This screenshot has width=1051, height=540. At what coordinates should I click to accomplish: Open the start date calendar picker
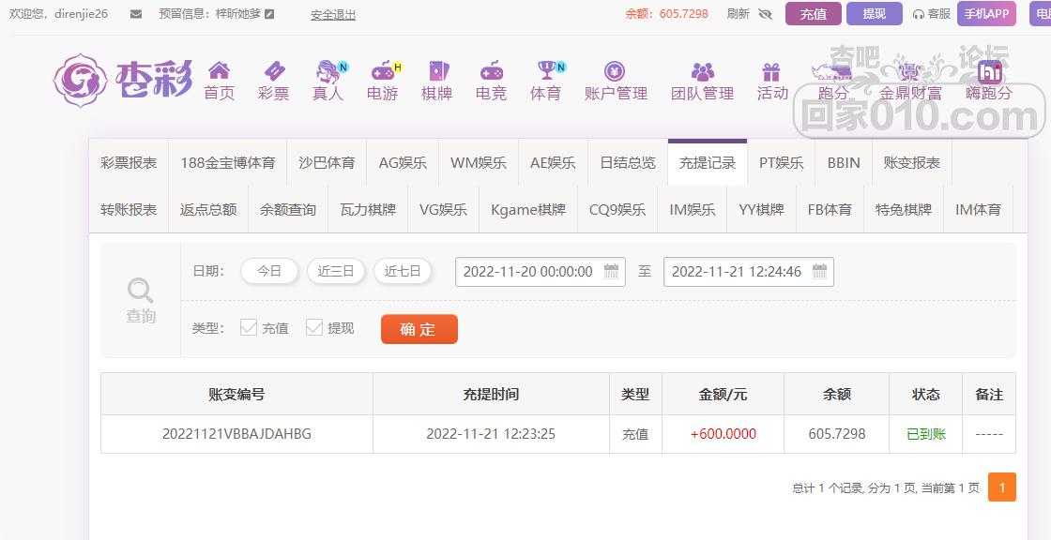point(610,271)
